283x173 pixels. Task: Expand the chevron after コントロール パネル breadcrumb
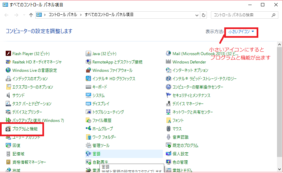click(81, 15)
